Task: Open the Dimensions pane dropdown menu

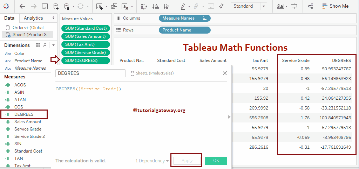Action: [53, 45]
